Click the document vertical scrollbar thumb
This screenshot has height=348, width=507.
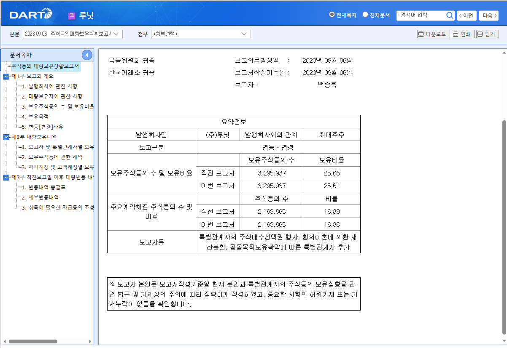504,227
